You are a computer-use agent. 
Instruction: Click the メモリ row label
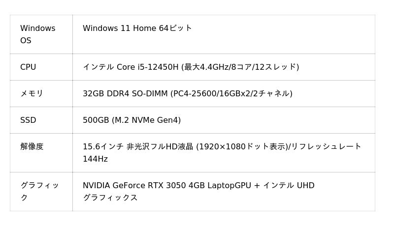32,94
